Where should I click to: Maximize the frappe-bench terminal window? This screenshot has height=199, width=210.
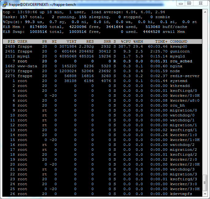(x=189, y=3)
